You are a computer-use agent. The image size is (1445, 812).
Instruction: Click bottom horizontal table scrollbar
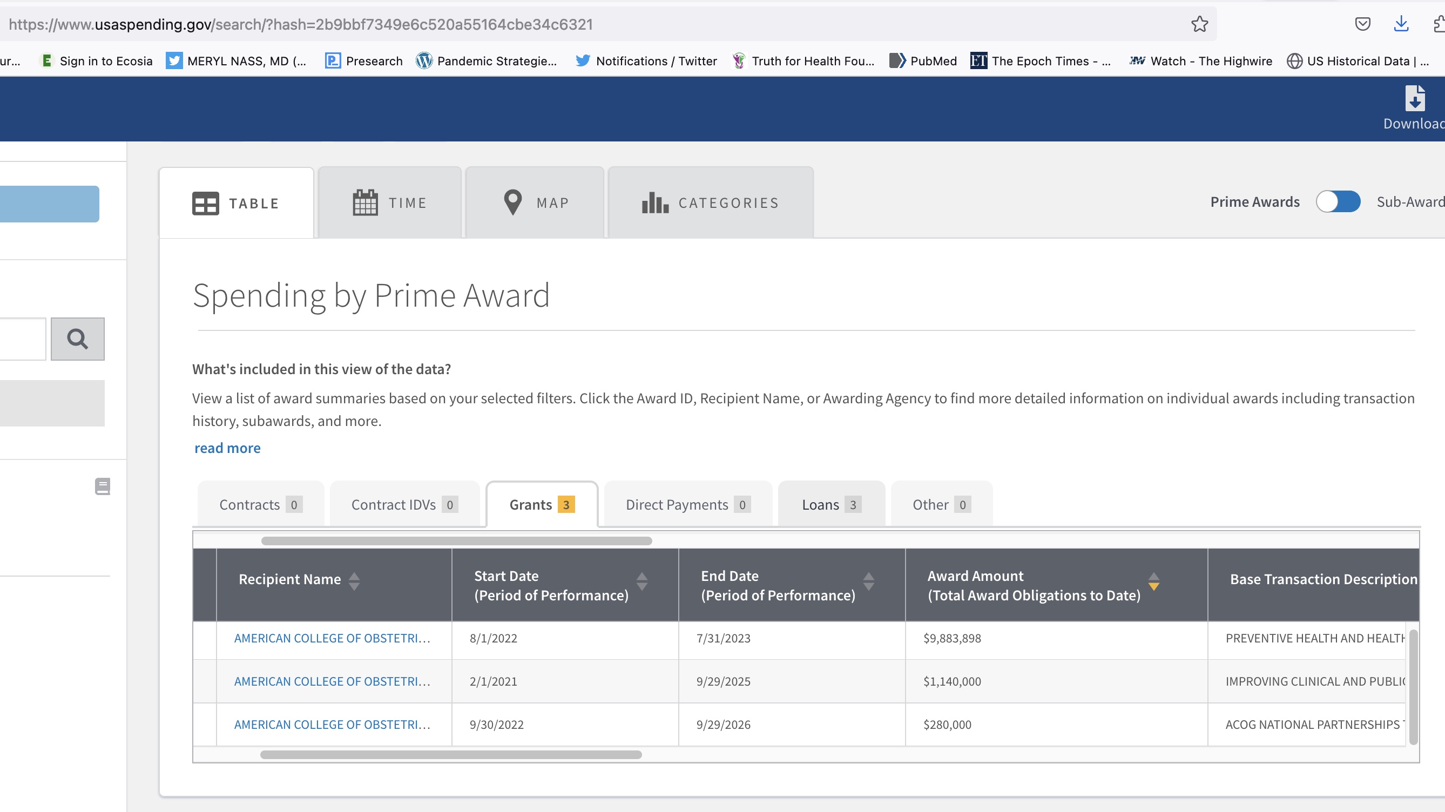[450, 755]
